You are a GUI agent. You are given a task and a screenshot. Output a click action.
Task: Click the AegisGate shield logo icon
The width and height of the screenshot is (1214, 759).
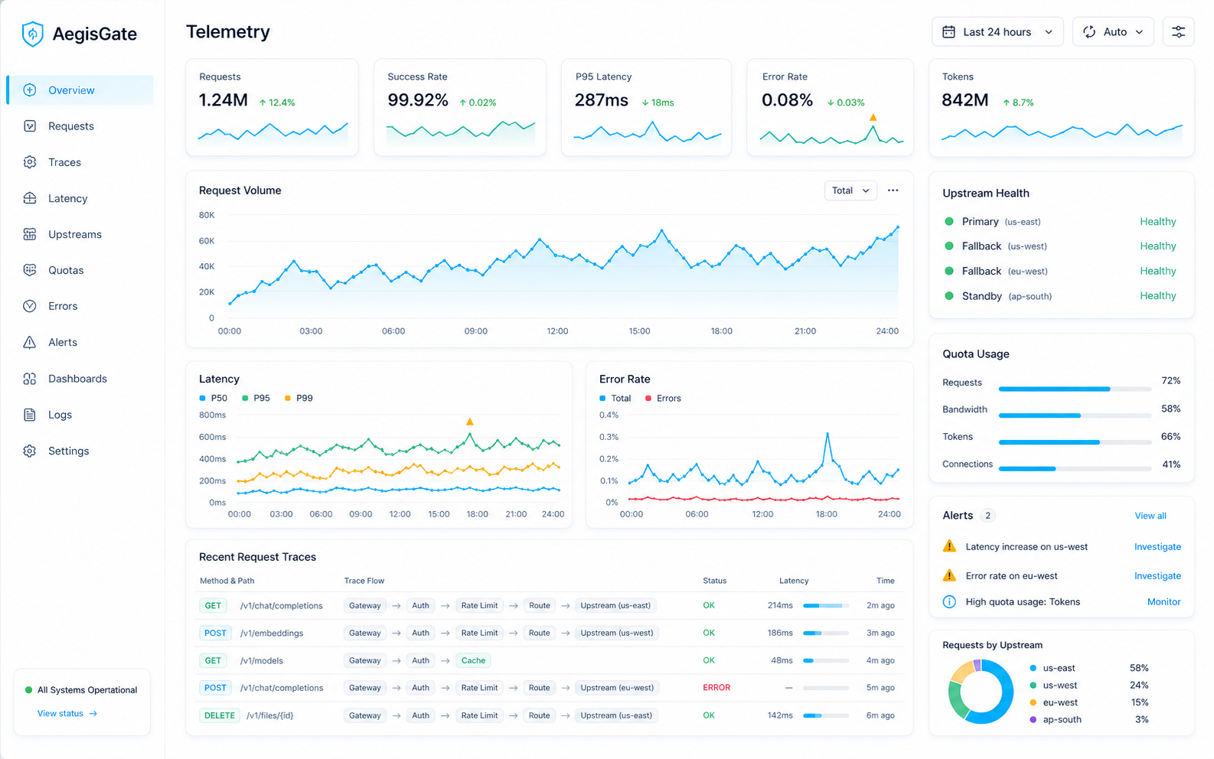tap(32, 34)
